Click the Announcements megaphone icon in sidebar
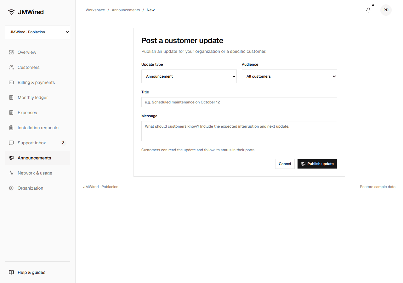Screen dimensions: 403x283 [11, 158]
